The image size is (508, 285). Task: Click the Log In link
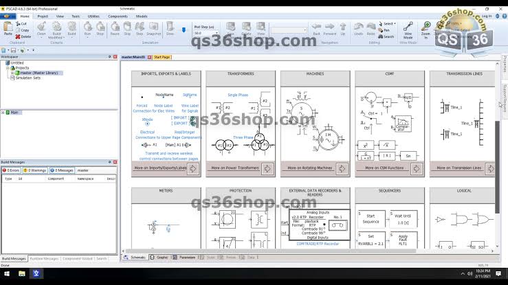[x=486, y=16]
